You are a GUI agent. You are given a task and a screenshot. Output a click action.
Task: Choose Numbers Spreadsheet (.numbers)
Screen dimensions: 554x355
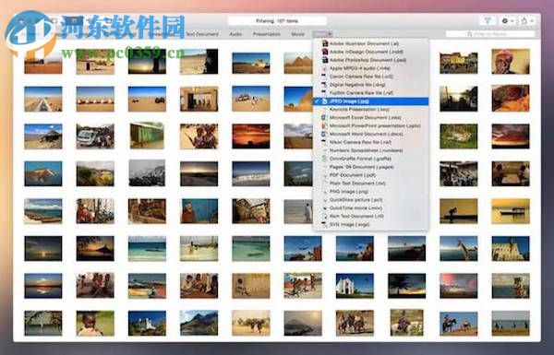click(x=370, y=150)
